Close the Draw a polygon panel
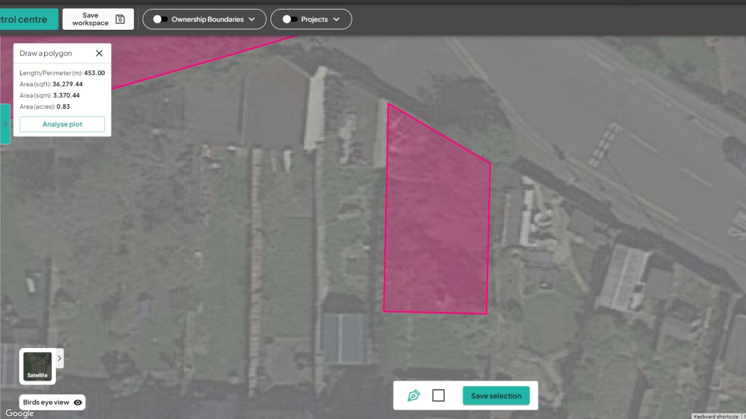 pyautogui.click(x=99, y=53)
